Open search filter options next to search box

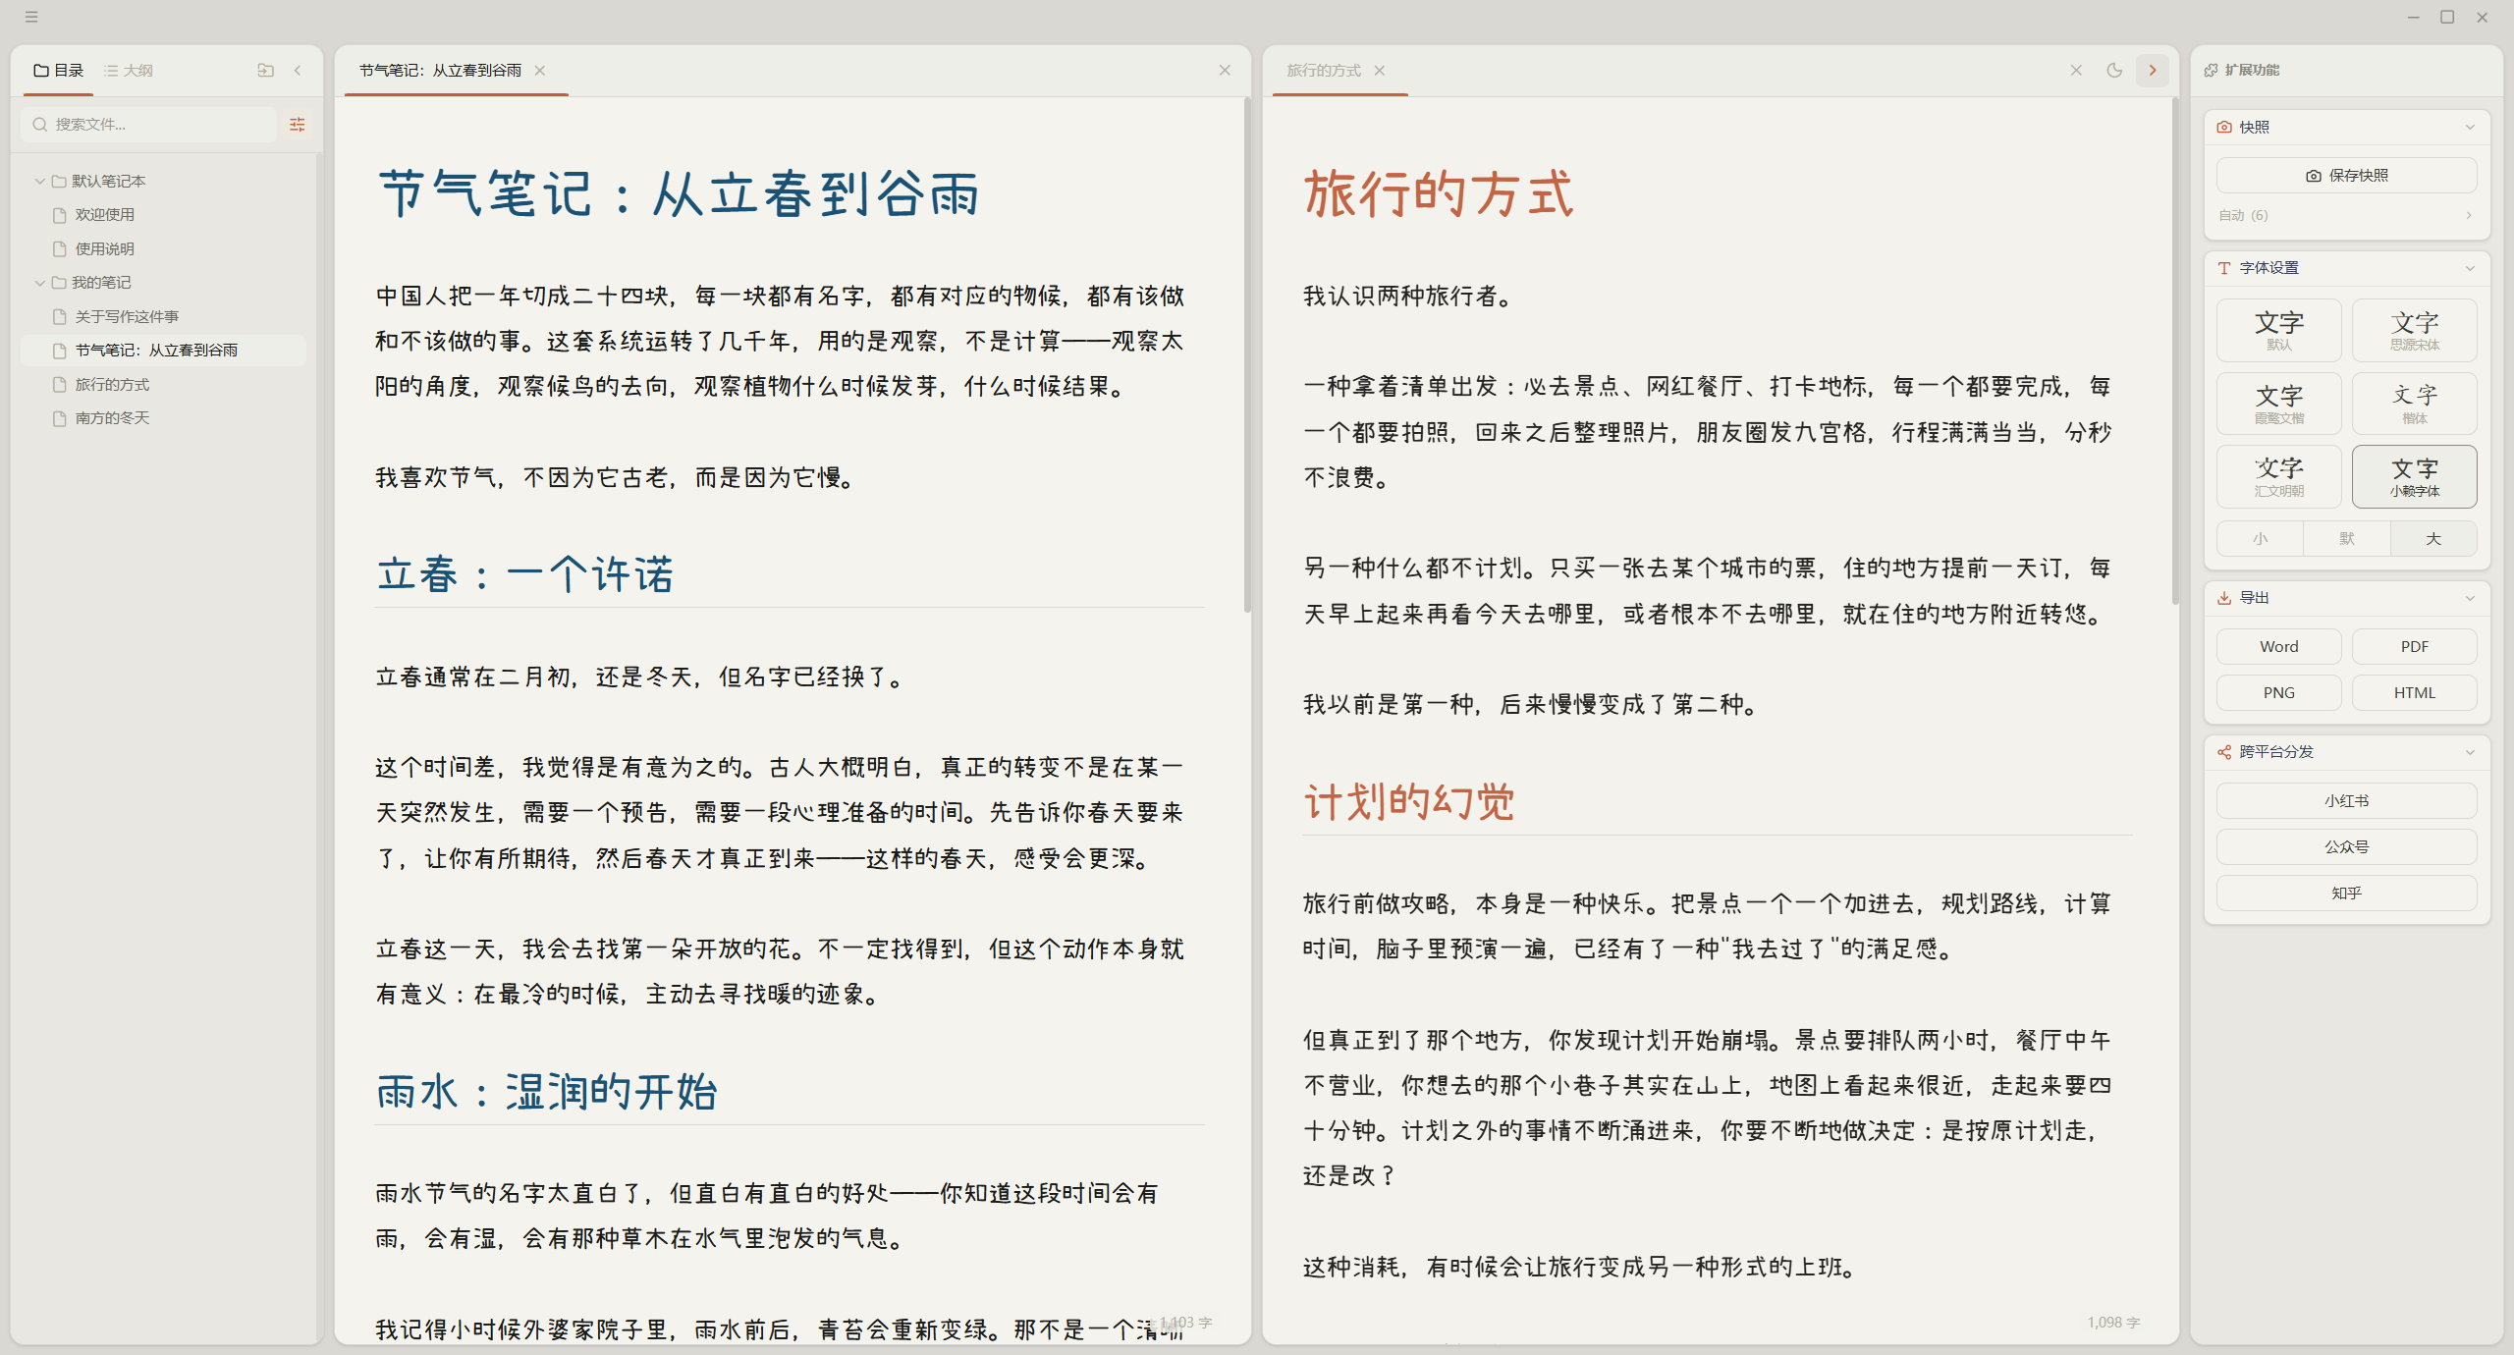[x=297, y=125]
